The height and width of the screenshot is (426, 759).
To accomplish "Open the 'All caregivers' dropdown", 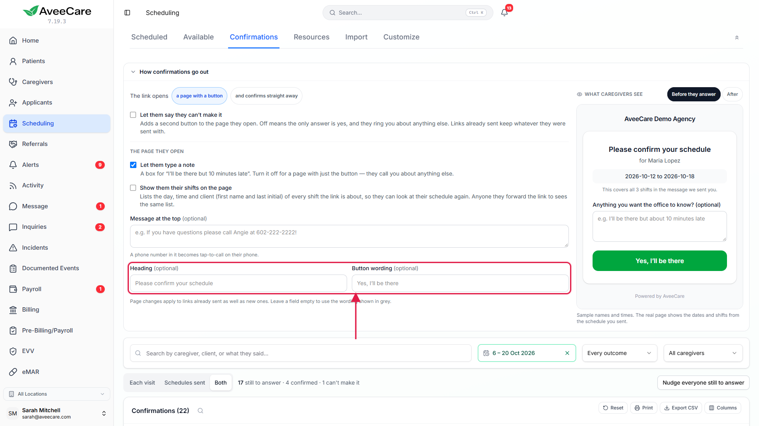I will click(x=703, y=353).
